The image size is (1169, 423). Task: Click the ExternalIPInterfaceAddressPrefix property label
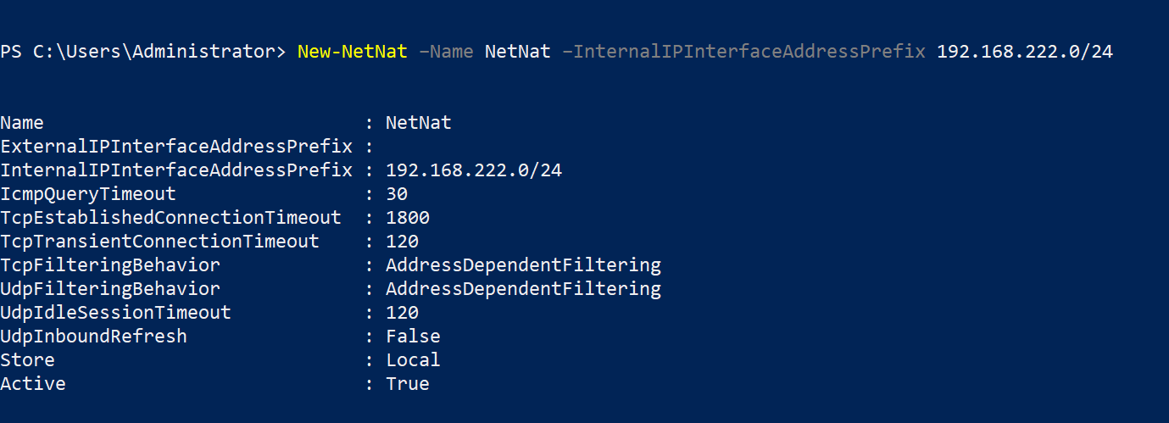click(175, 147)
